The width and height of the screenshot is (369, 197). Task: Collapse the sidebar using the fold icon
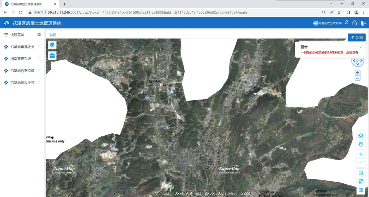tap(39, 35)
